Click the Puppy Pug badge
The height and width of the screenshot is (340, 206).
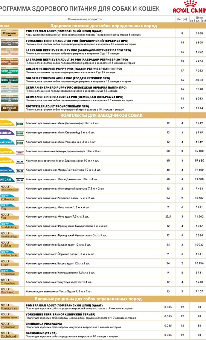pos(9,207)
